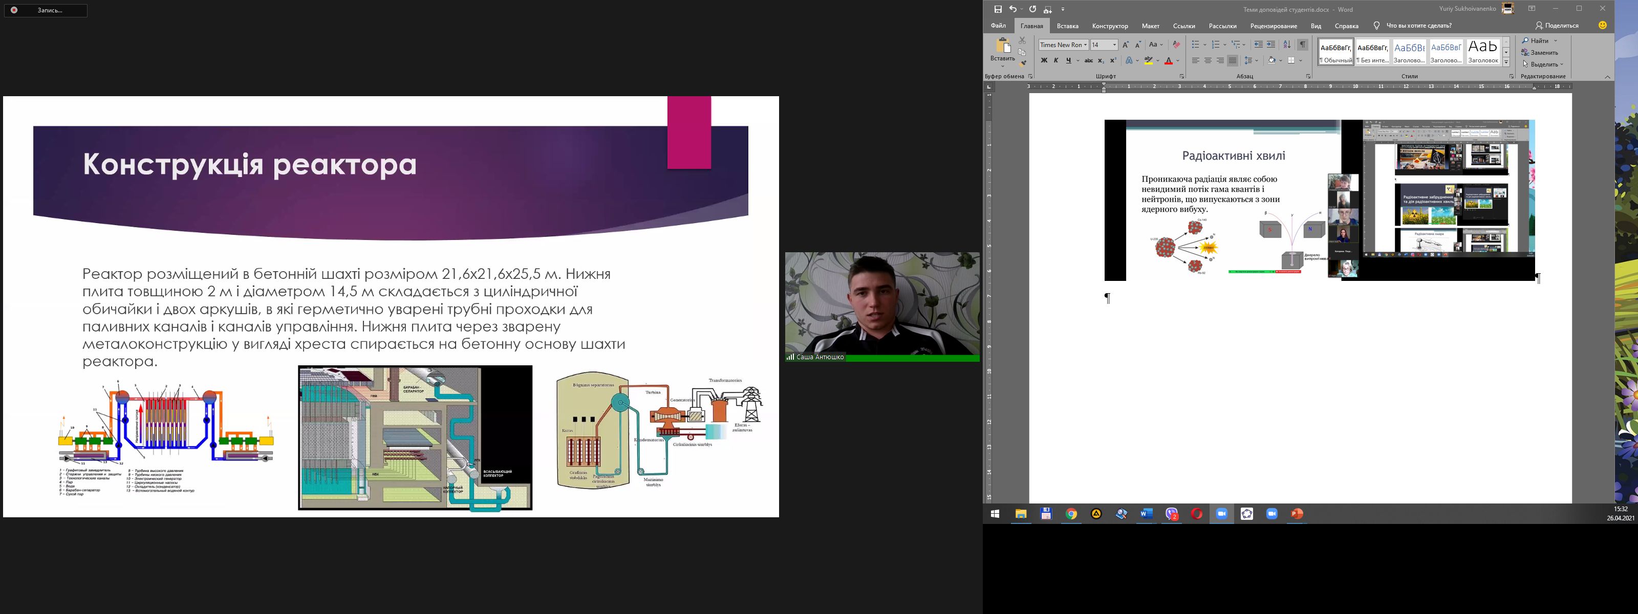Click the Заменить button
Viewport: 1638px width, 614px height.
(1539, 53)
